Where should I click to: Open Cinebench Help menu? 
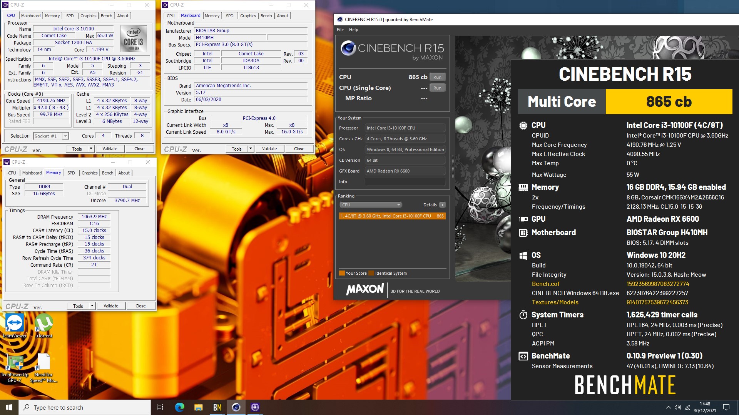click(353, 30)
